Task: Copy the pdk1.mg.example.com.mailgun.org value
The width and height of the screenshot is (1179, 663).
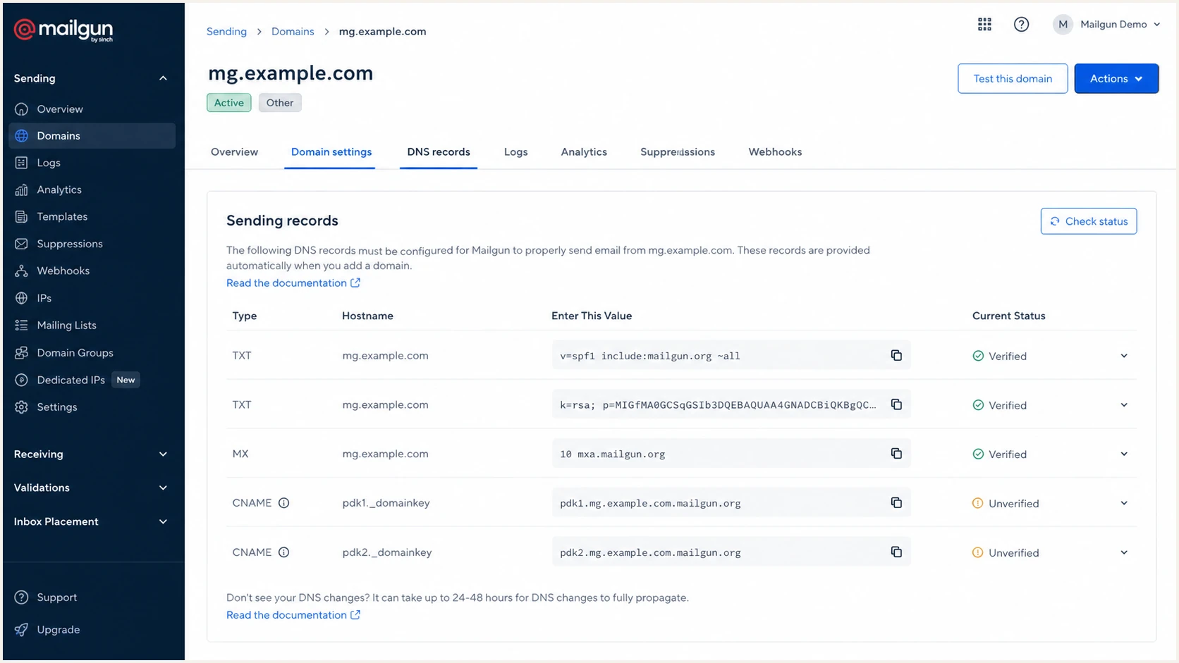Action: (x=896, y=502)
